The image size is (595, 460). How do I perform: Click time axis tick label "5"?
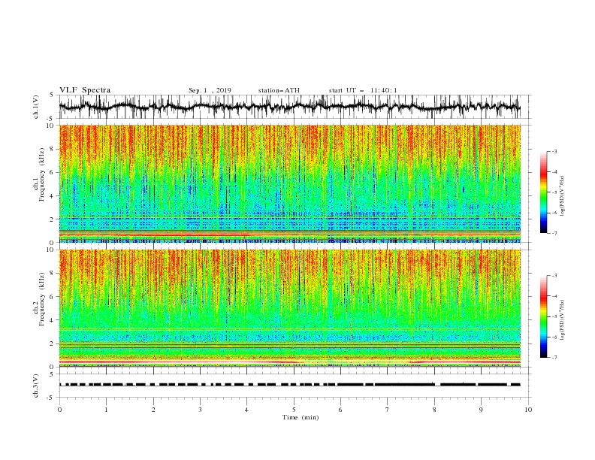(294, 410)
